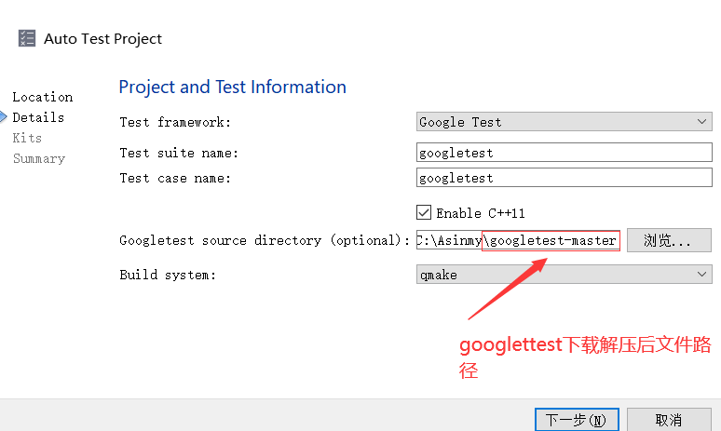
Task: Click the 浏览... browse button
Action: (669, 240)
